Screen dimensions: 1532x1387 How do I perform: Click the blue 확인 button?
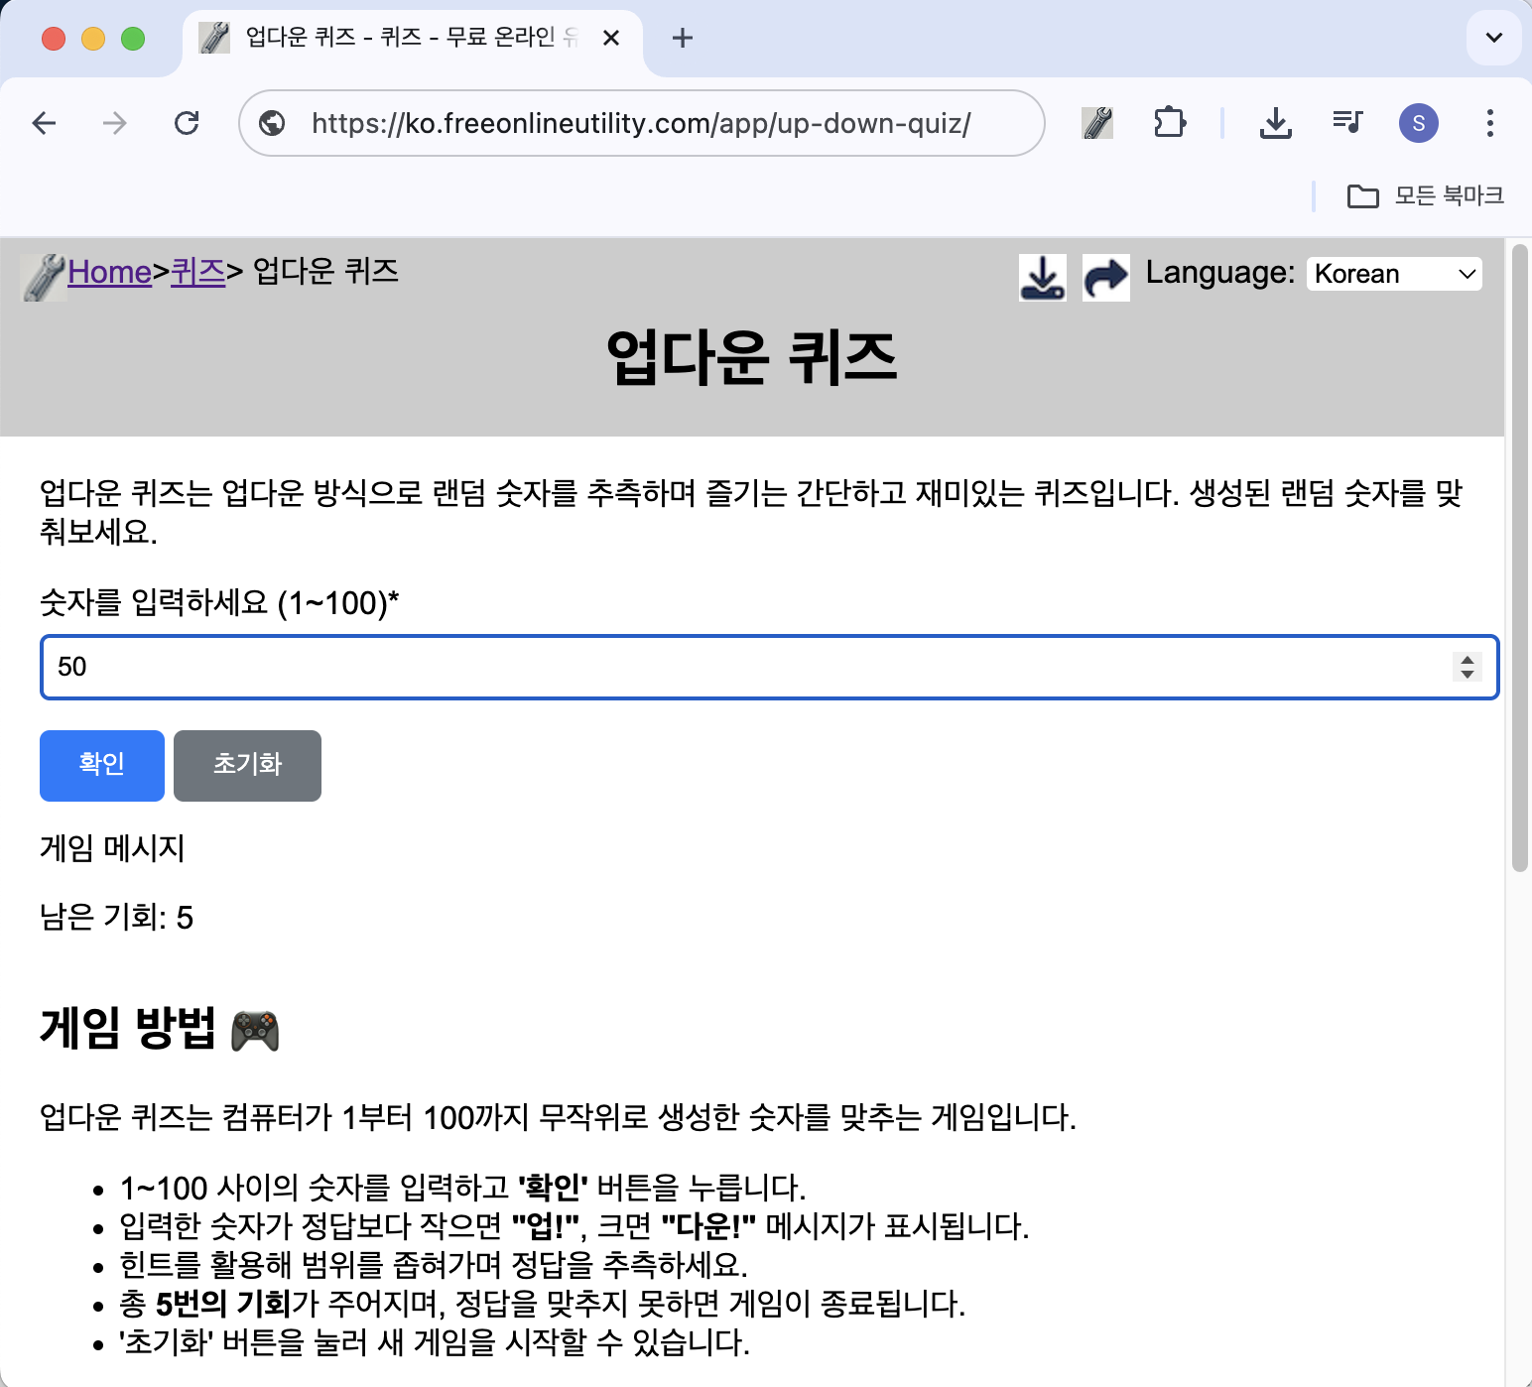tap(102, 765)
